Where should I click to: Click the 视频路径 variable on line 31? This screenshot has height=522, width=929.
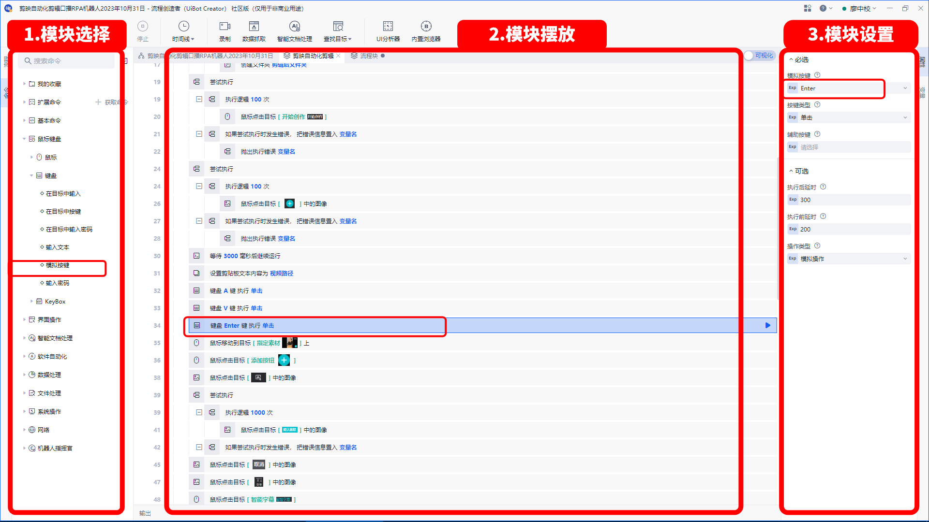(282, 273)
